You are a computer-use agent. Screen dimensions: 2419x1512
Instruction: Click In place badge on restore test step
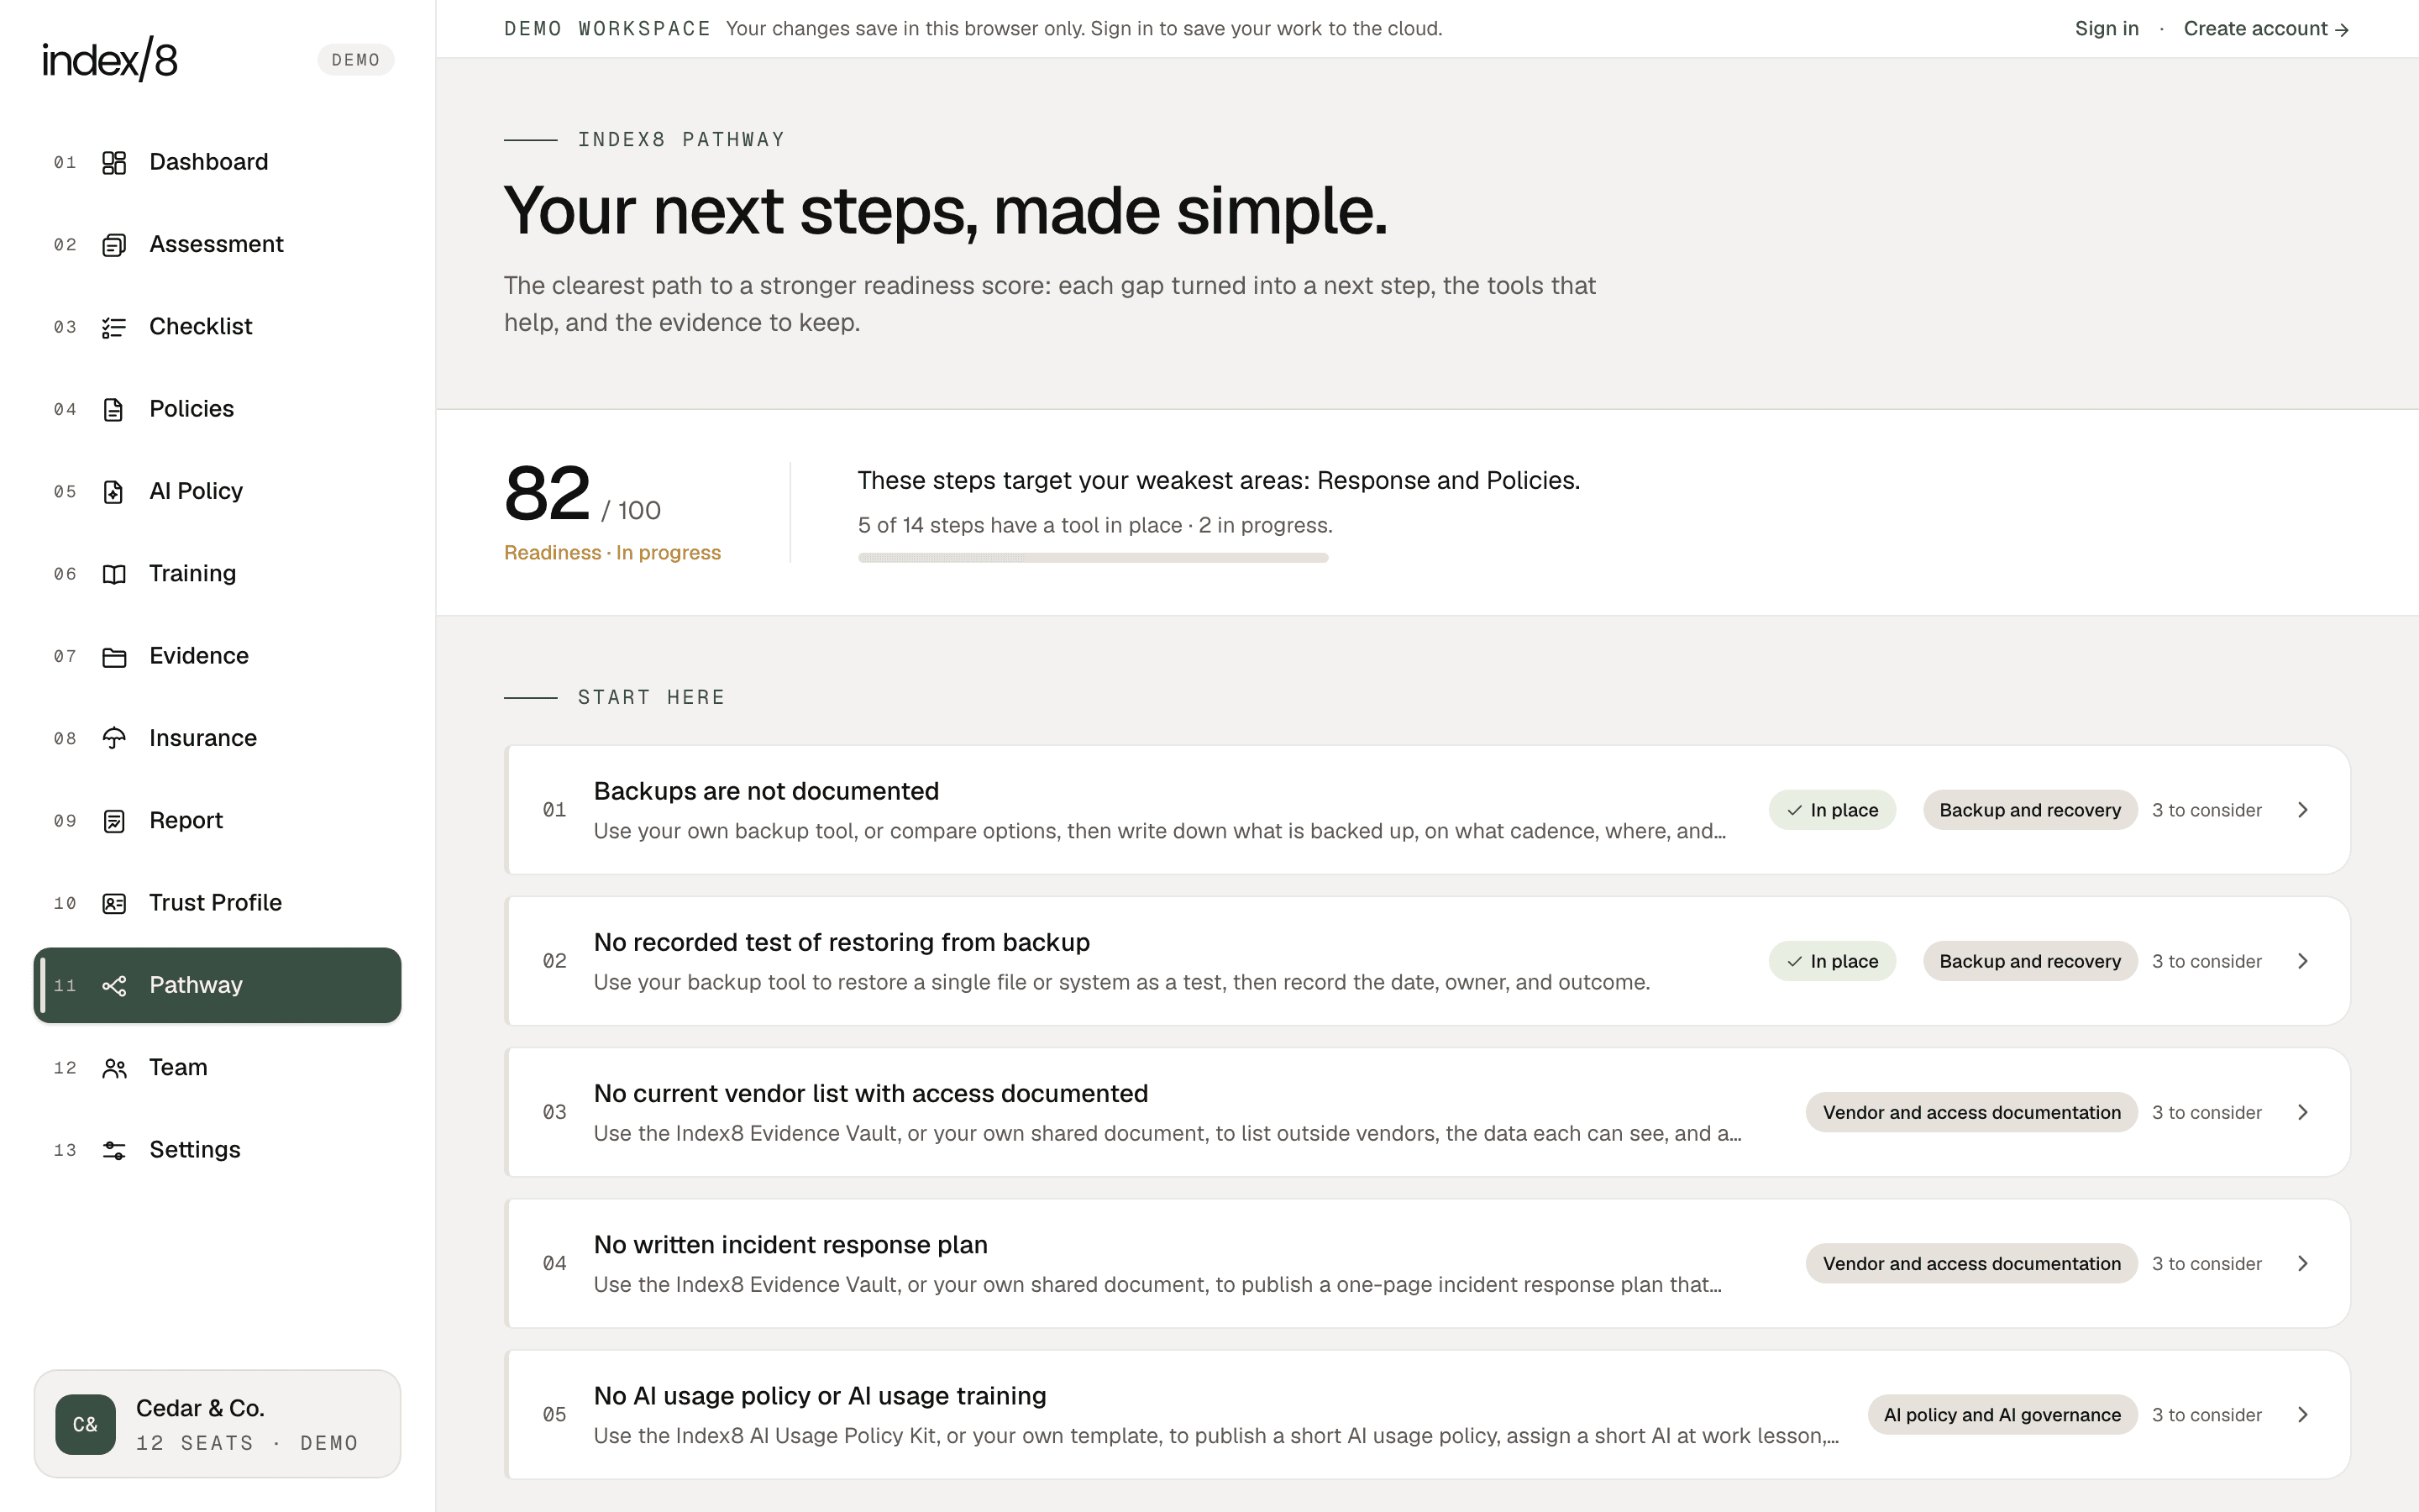point(1832,961)
